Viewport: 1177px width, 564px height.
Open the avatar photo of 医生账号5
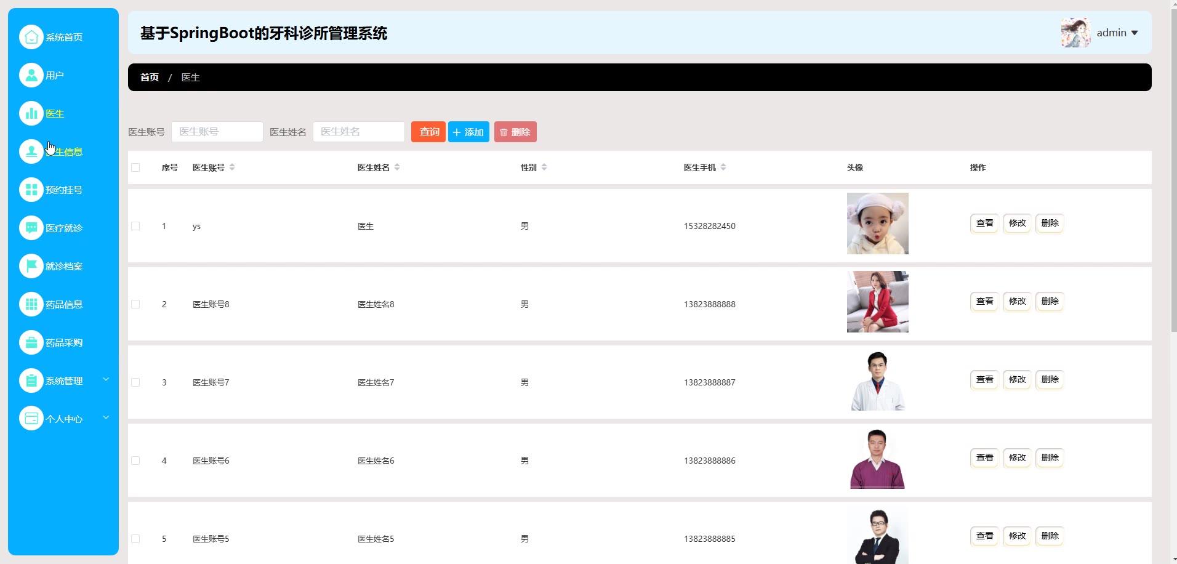(x=878, y=534)
